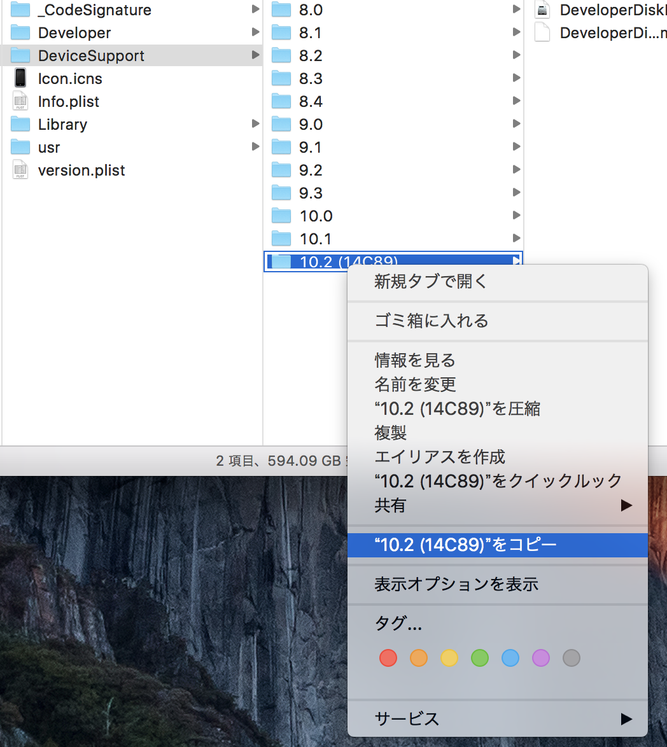Select the usr folder icon

(x=20, y=148)
